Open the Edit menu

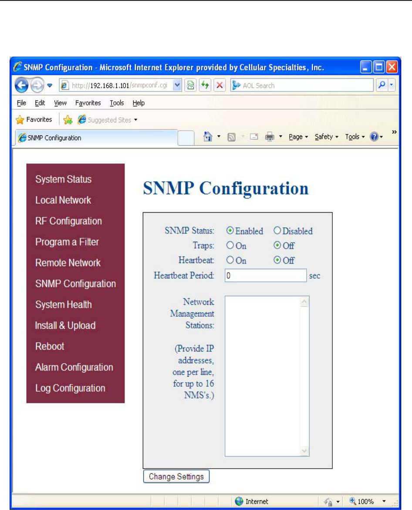[40, 103]
